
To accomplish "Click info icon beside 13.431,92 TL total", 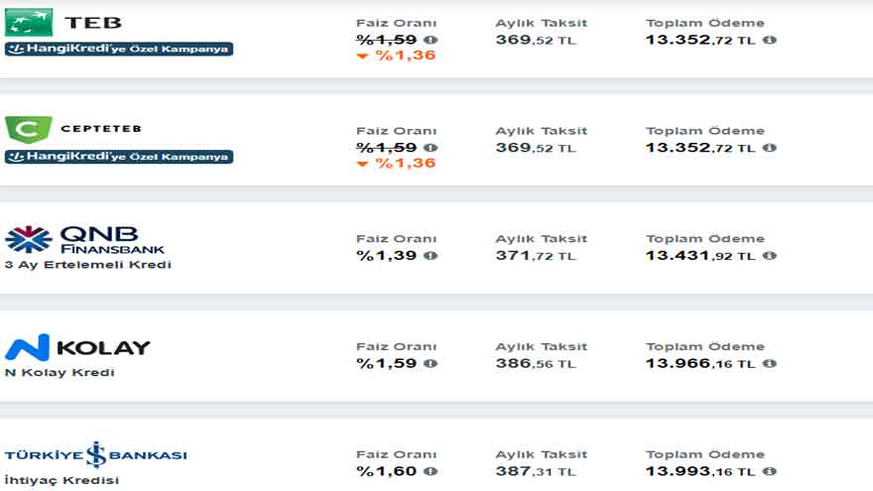I will tap(770, 256).
